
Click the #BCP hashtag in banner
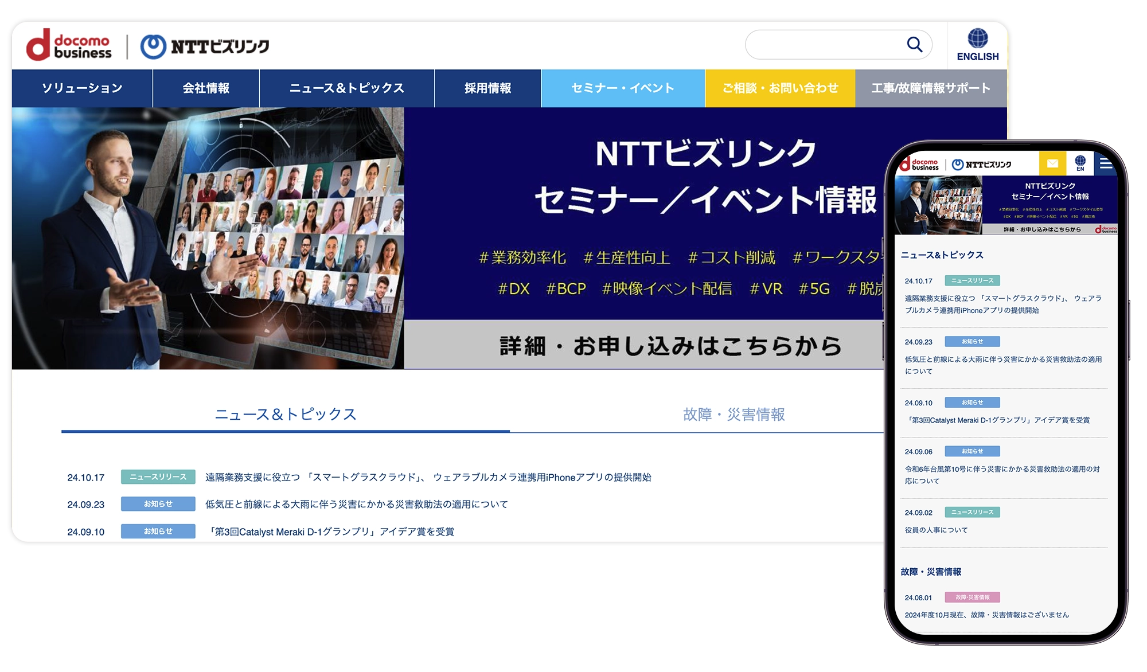pyautogui.click(x=566, y=288)
